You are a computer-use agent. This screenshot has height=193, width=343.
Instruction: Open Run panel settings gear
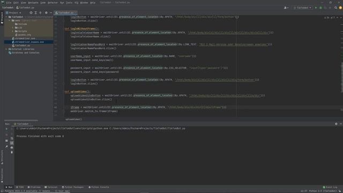[x=336, y=124]
